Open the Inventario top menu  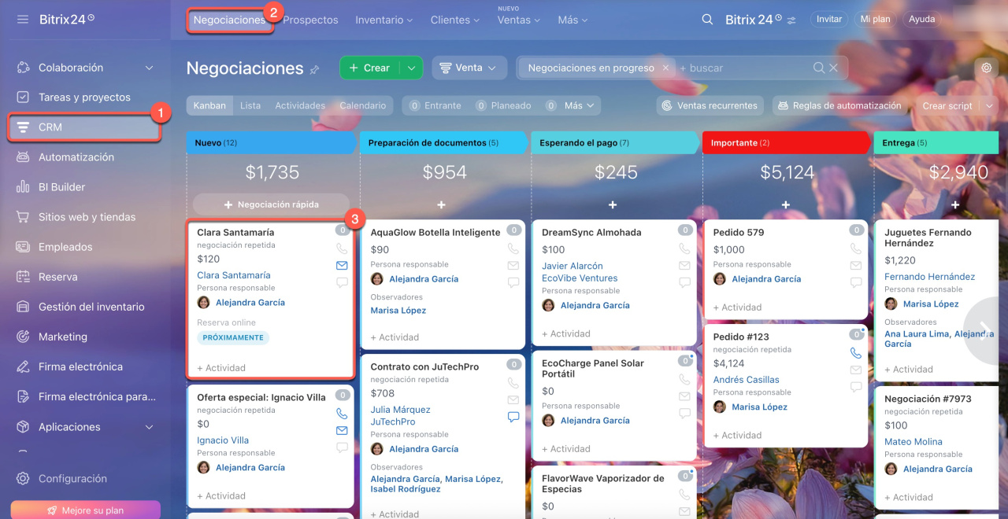click(384, 20)
